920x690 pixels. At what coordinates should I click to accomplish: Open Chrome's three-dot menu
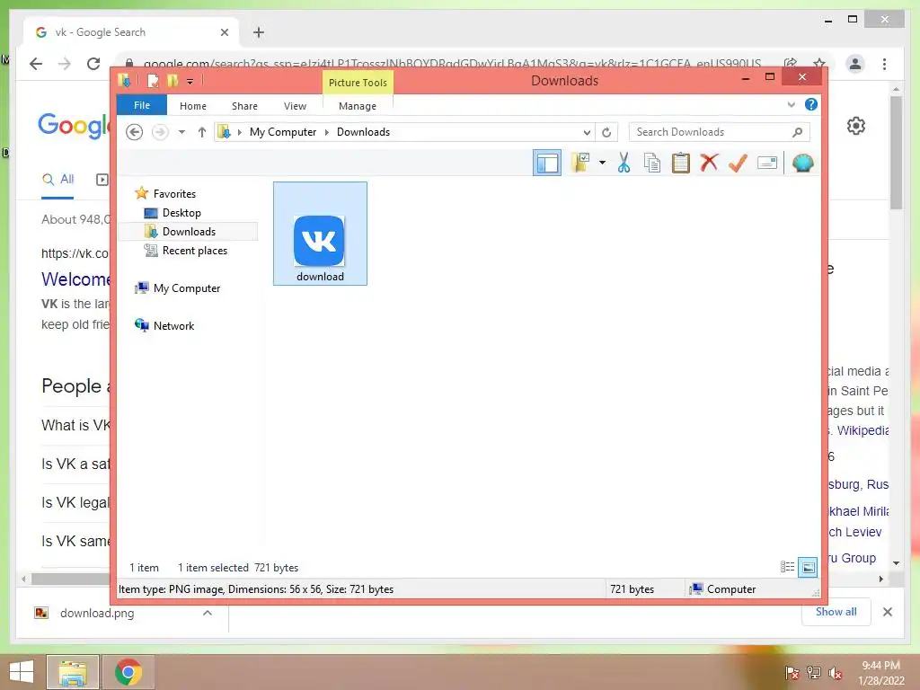click(884, 64)
